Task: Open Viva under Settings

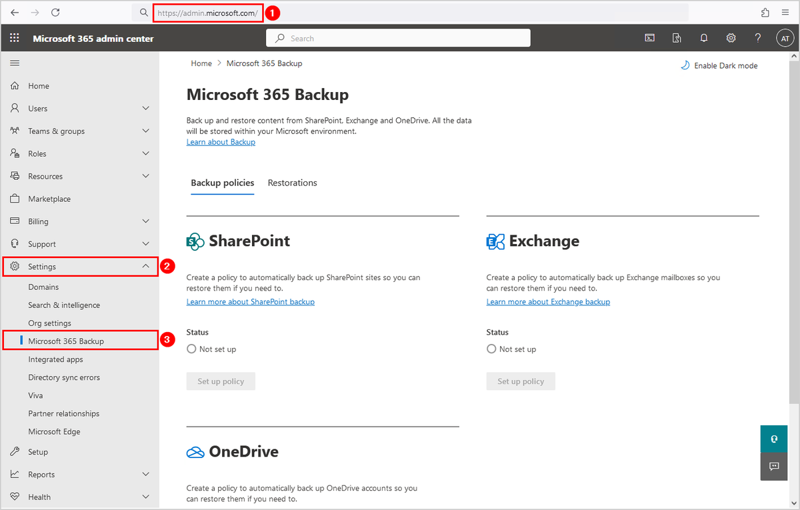Action: coord(35,395)
